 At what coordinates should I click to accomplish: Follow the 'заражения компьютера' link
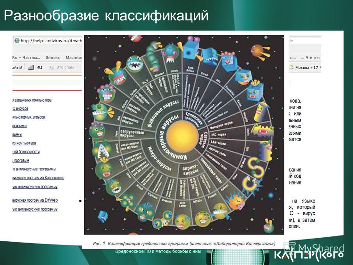[32, 100]
